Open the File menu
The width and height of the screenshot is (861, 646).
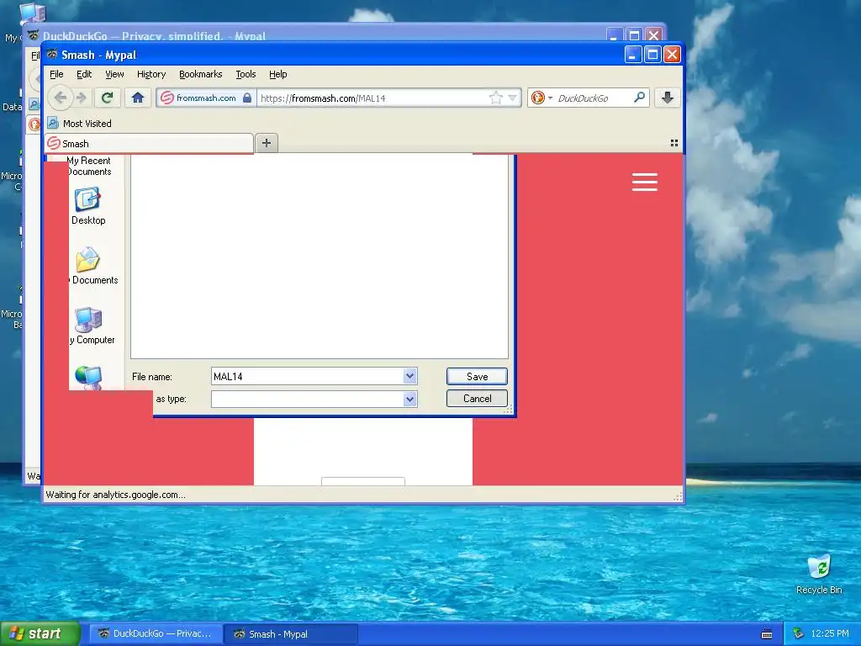pos(56,74)
